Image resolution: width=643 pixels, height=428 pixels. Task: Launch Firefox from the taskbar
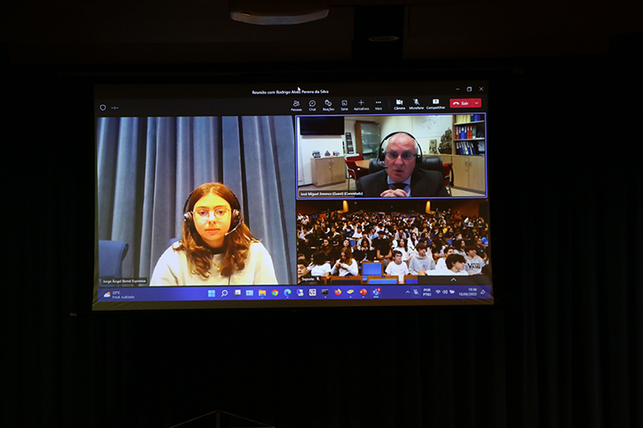coord(338,292)
